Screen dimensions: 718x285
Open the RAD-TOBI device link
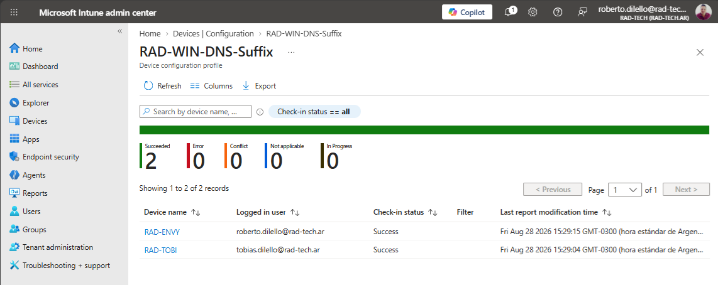pyautogui.click(x=160, y=250)
